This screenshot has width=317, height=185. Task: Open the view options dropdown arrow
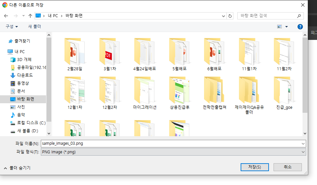coord(286,27)
